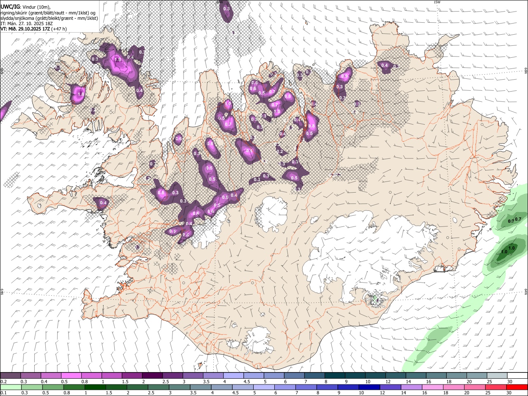Click the '1.0 1.0' label on dark green rain core
The width and height of the screenshot is (528, 396).
508,250
